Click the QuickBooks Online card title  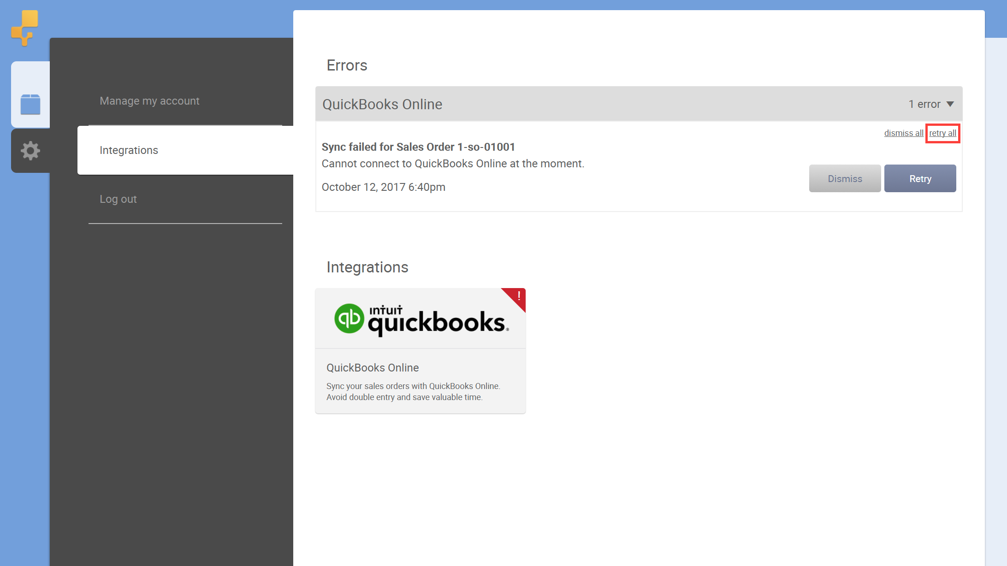pos(373,368)
